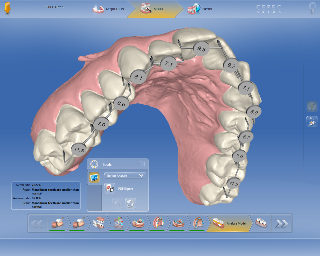Viewport: 320px width, 256px height.
Task: Click the 9.3 tooth width marker
Action: point(201,48)
